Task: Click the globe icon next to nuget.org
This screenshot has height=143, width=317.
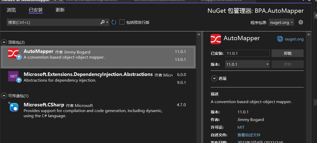Action: tap(280, 39)
